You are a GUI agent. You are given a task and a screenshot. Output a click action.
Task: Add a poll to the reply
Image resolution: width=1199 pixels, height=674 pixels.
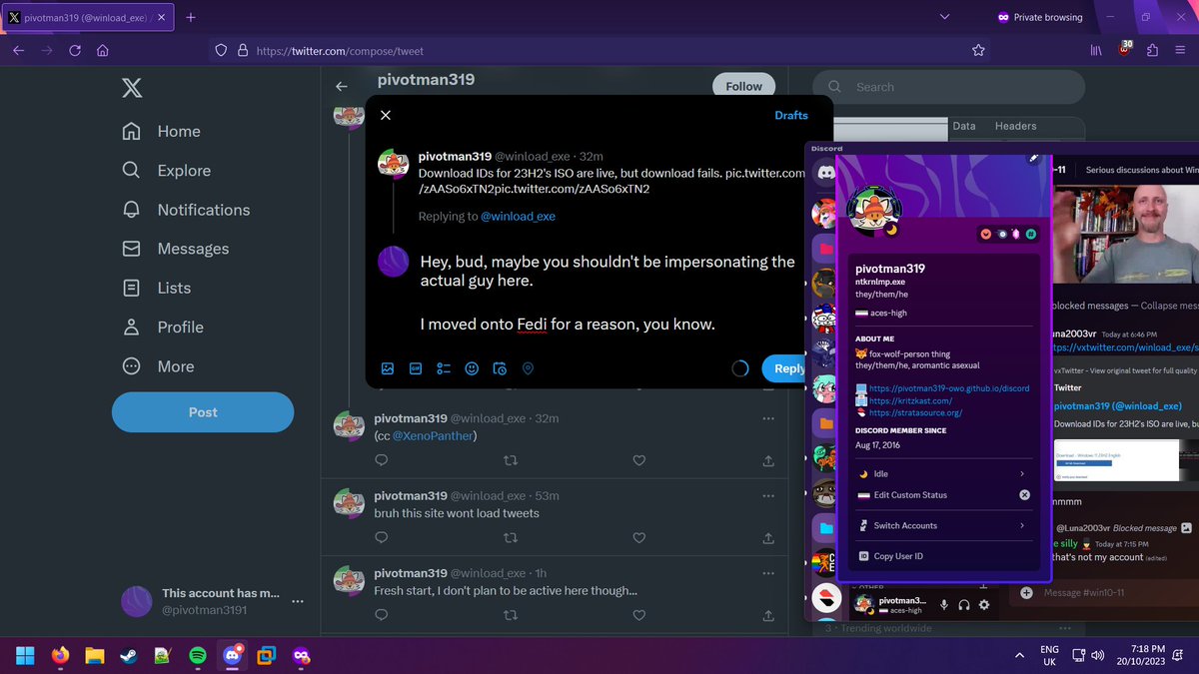point(444,368)
